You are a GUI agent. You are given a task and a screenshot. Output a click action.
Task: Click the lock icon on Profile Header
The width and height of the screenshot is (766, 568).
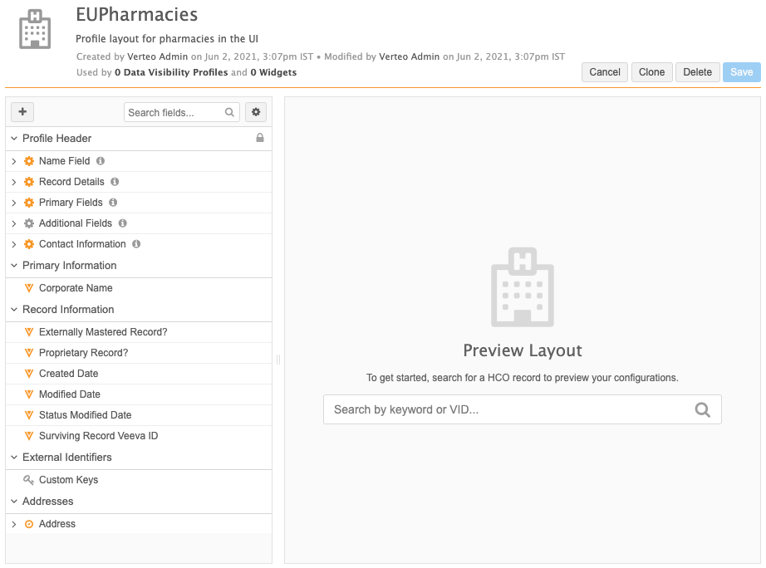(260, 138)
